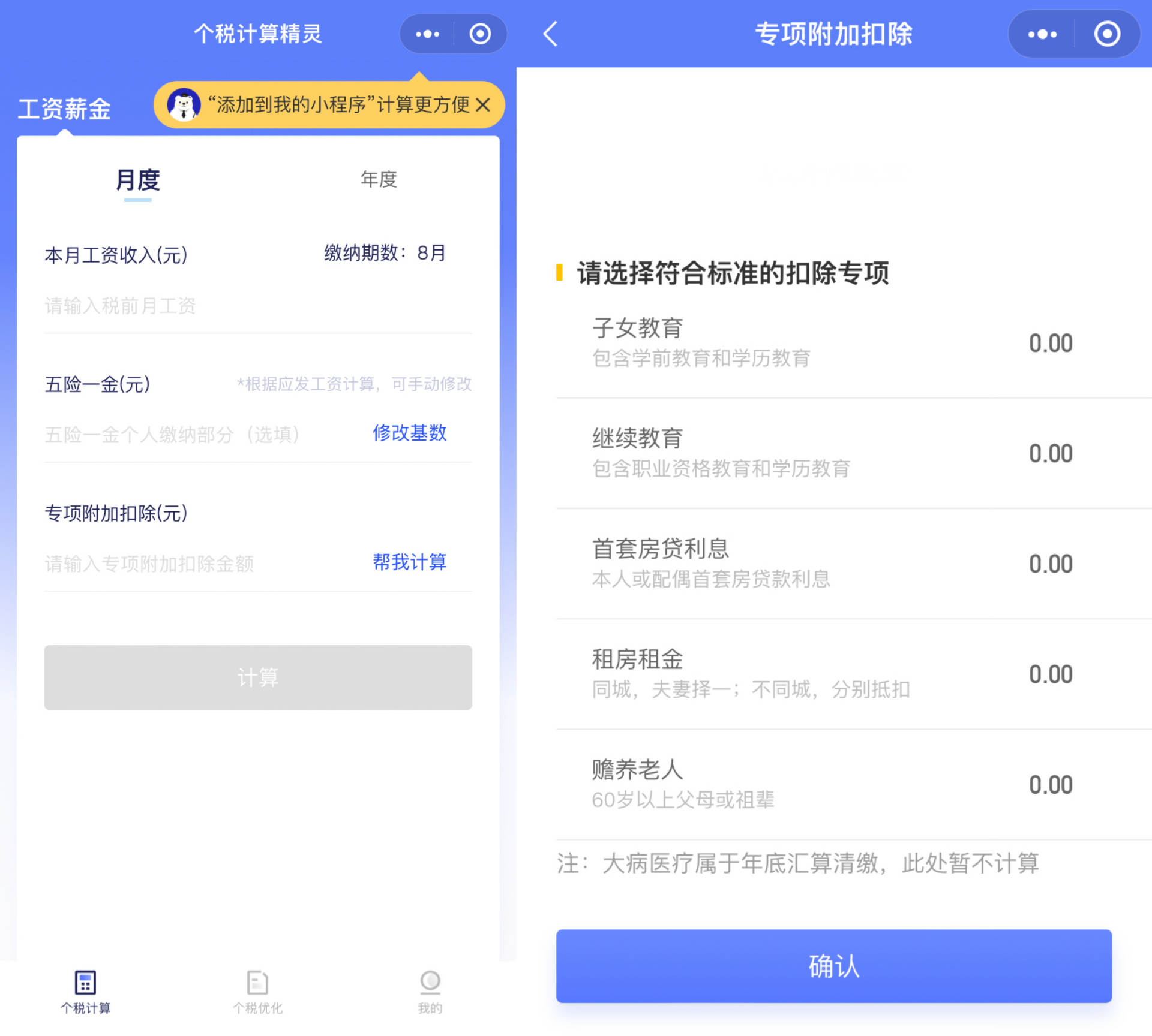Tap the back arrow on 专项附加扣除 page

point(550,34)
